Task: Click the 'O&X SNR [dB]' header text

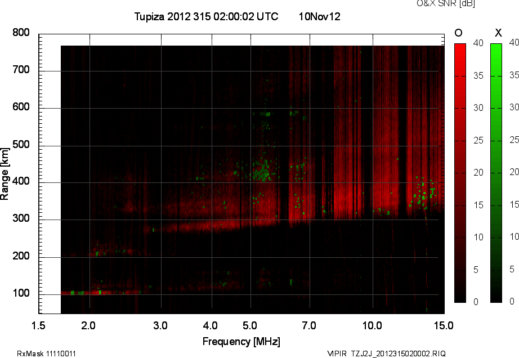Action: pos(445,3)
